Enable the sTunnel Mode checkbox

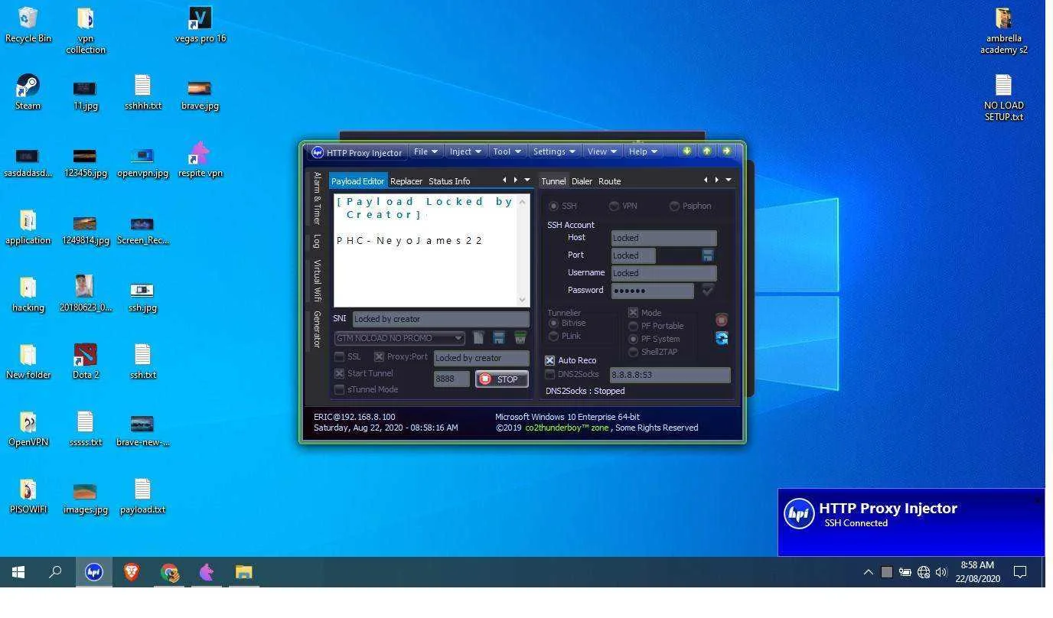(x=339, y=389)
